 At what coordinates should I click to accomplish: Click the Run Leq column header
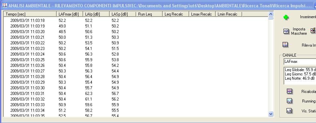coord(149,14)
